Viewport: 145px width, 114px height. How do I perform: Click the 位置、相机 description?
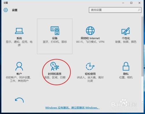point(126,77)
